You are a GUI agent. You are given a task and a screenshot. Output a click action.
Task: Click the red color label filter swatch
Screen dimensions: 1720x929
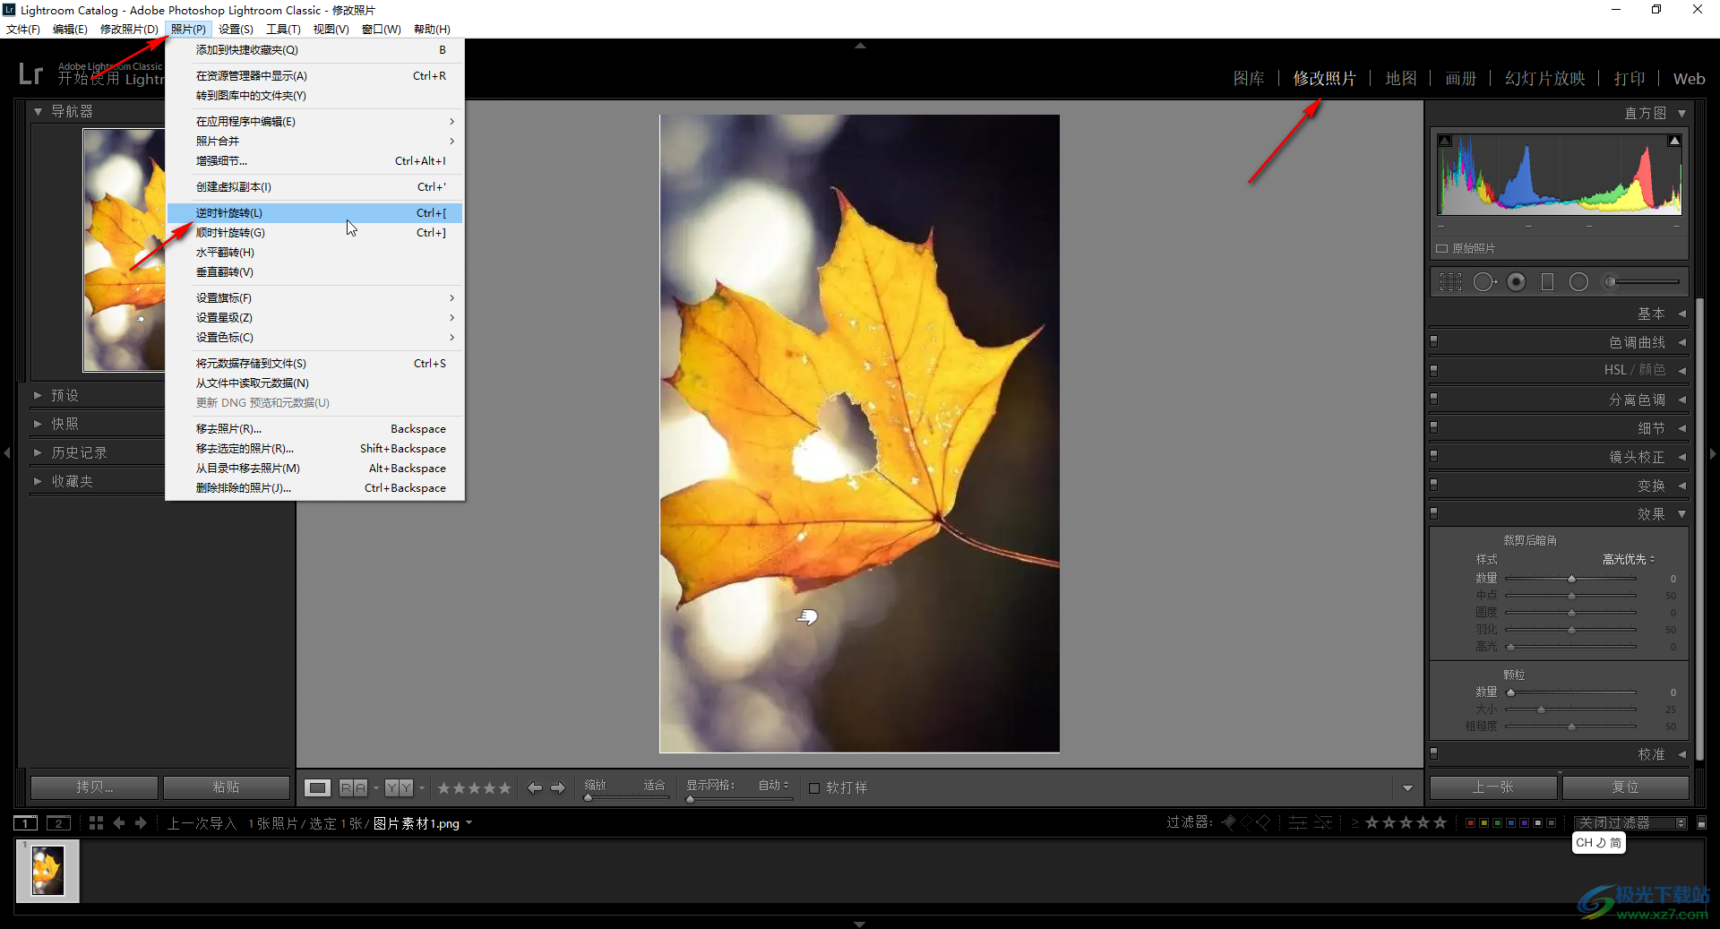pos(1470,822)
